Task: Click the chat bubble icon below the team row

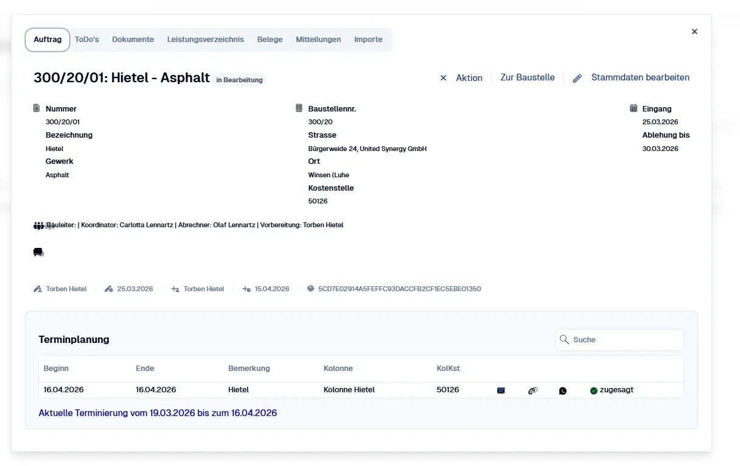Action: click(38, 251)
